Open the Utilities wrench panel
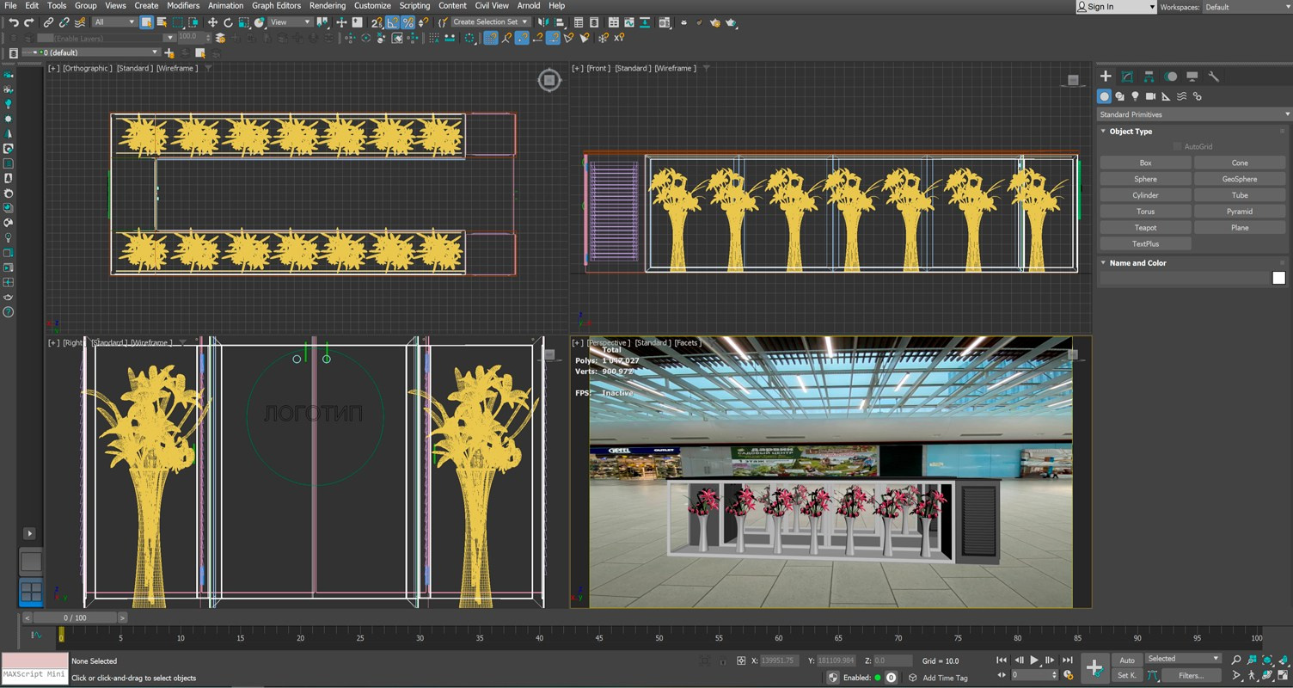 click(1213, 77)
